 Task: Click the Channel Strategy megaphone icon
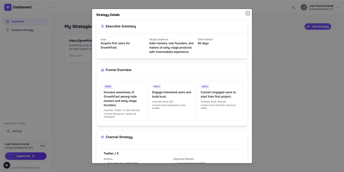coord(103,137)
